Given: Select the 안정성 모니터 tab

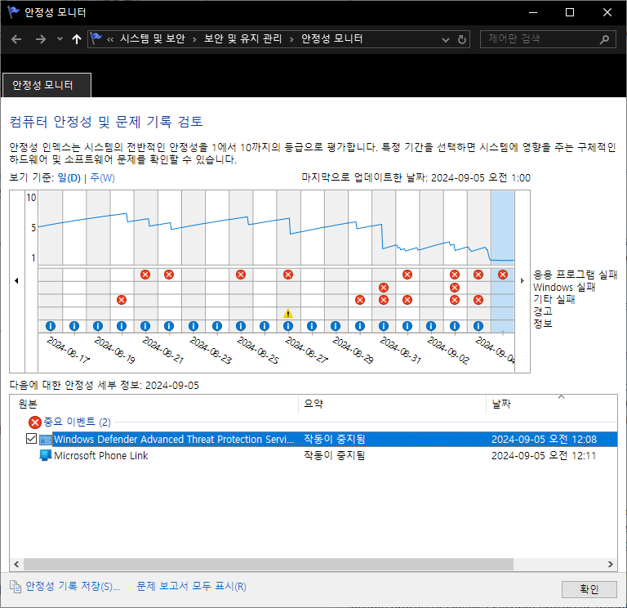Looking at the screenshot, I should (x=47, y=85).
